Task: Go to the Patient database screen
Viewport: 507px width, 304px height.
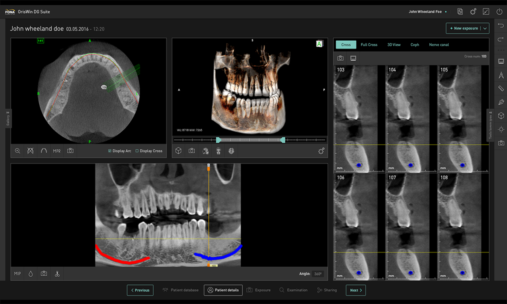Action: click(180, 290)
